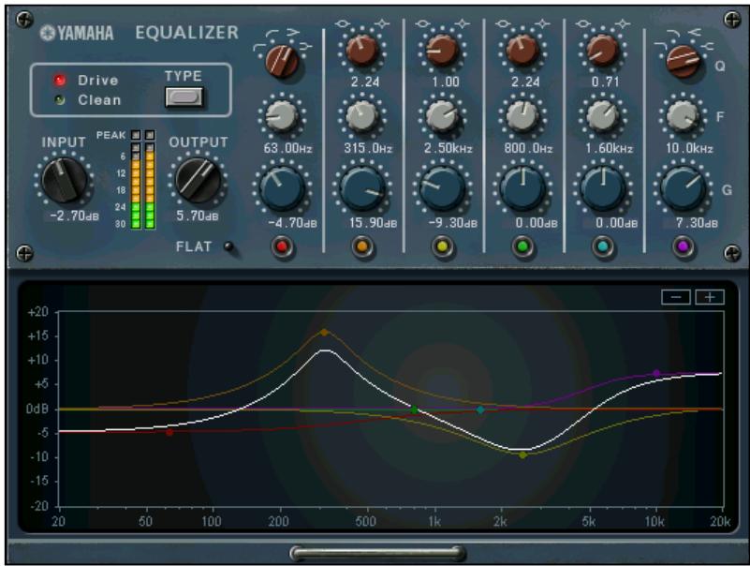Click the -4.70dB gain value
This screenshot has height=566, width=750.
coord(292,223)
